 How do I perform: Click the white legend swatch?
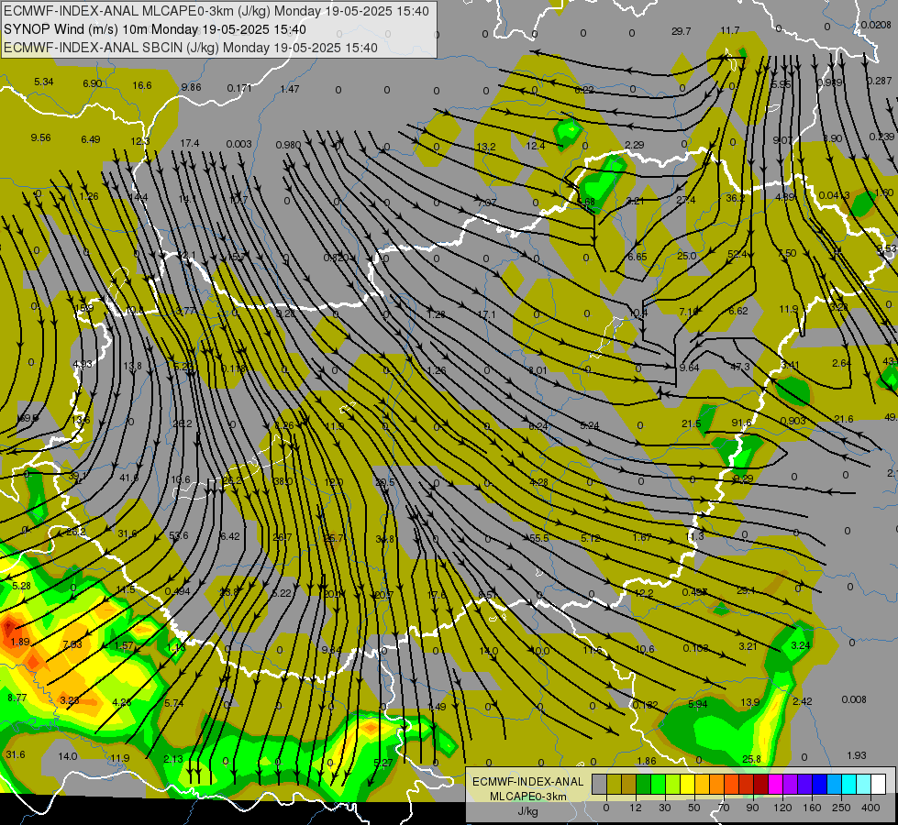click(879, 785)
